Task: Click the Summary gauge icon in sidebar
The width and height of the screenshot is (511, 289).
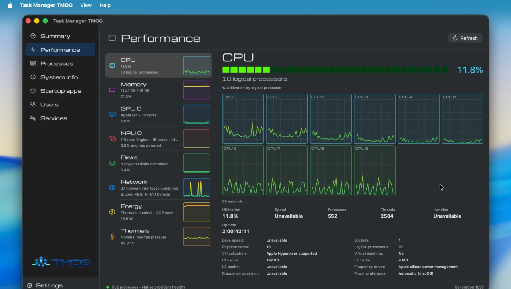Action: pos(33,36)
